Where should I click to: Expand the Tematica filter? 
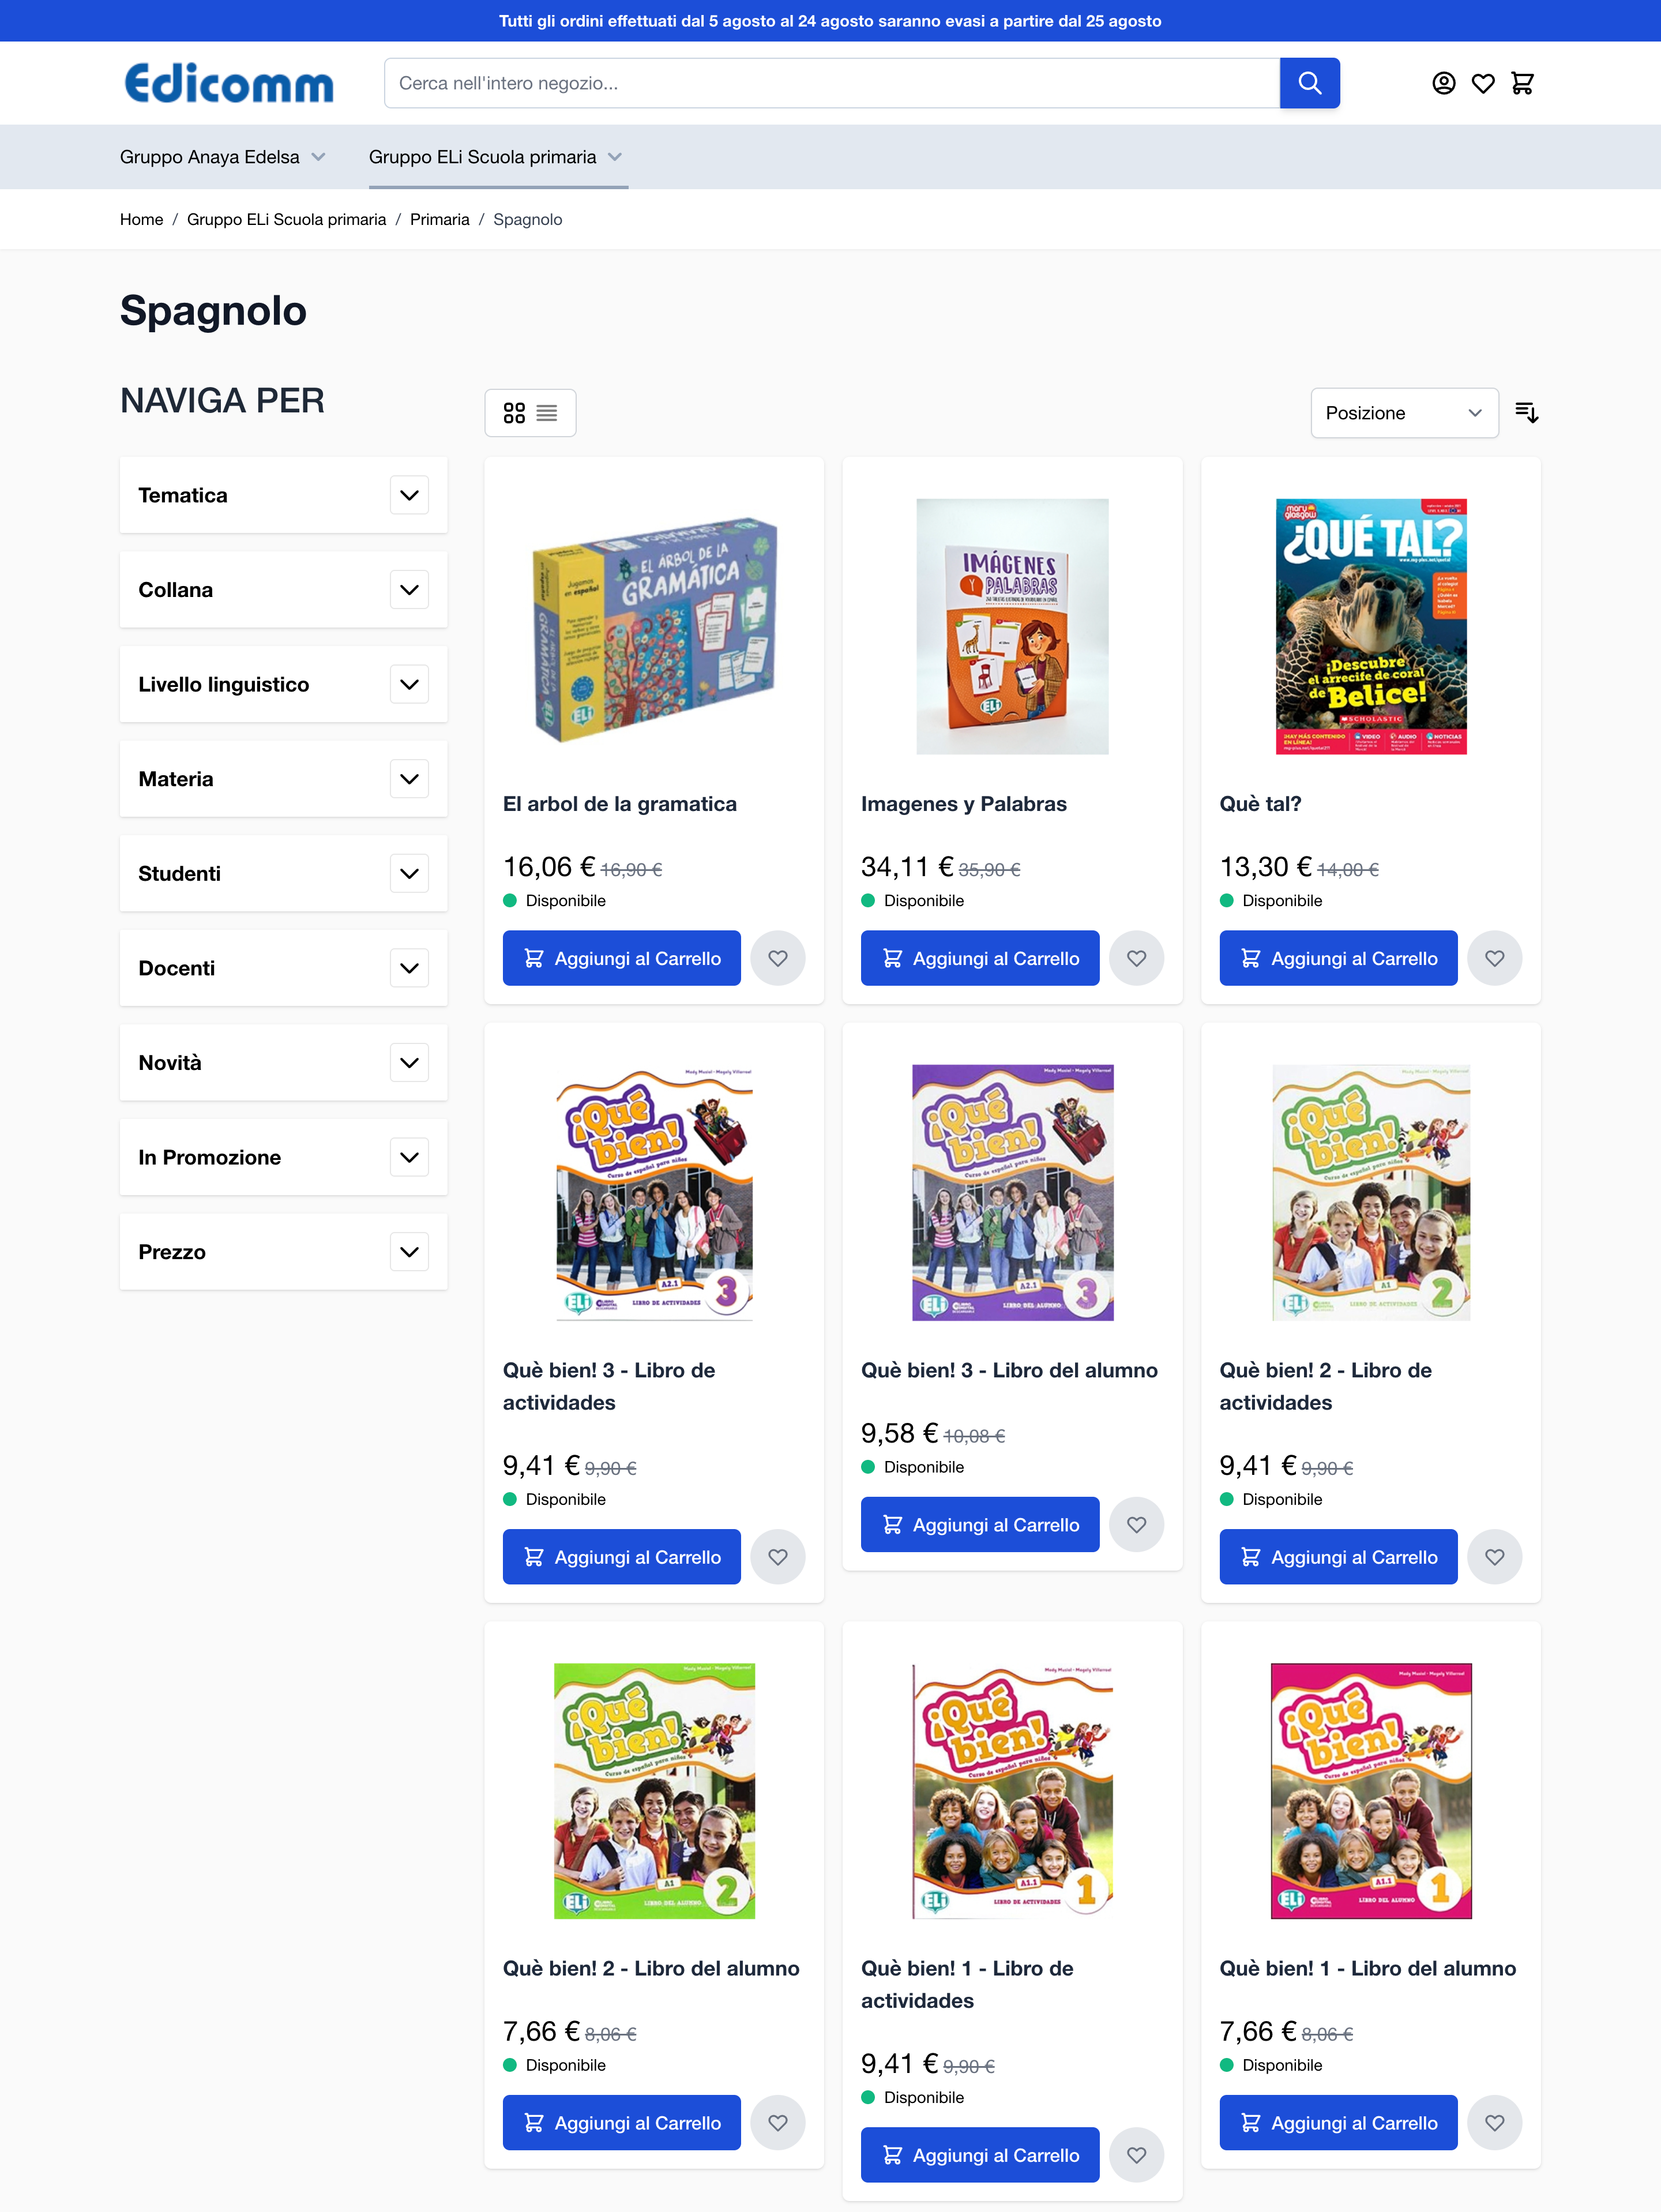[284, 495]
